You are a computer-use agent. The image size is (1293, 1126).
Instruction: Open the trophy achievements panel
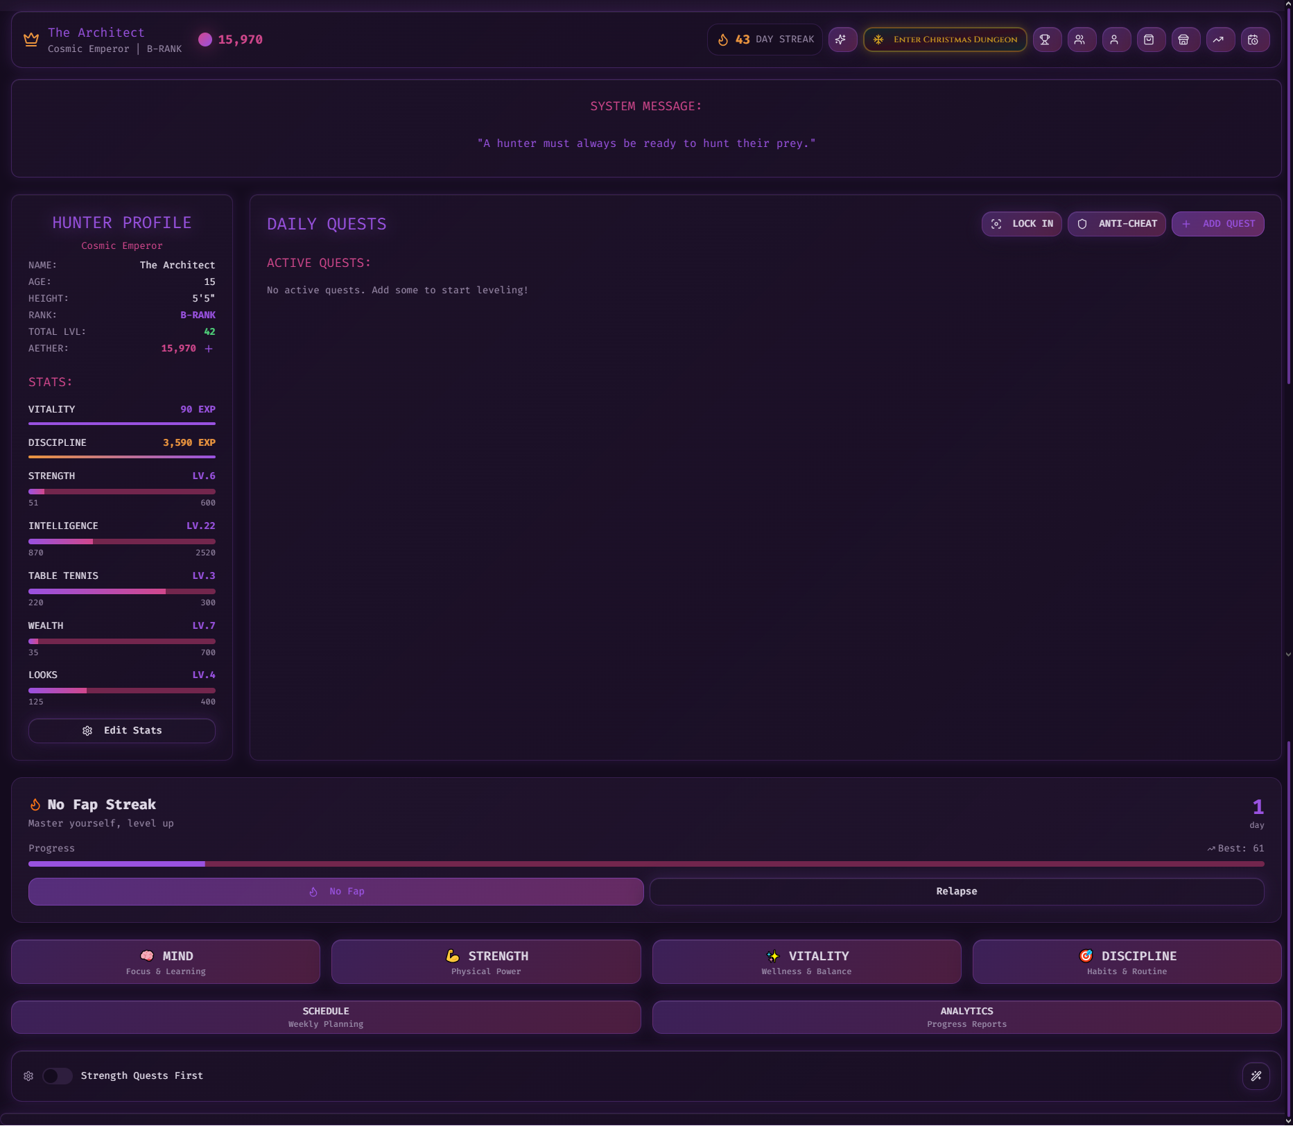pyautogui.click(x=1046, y=40)
